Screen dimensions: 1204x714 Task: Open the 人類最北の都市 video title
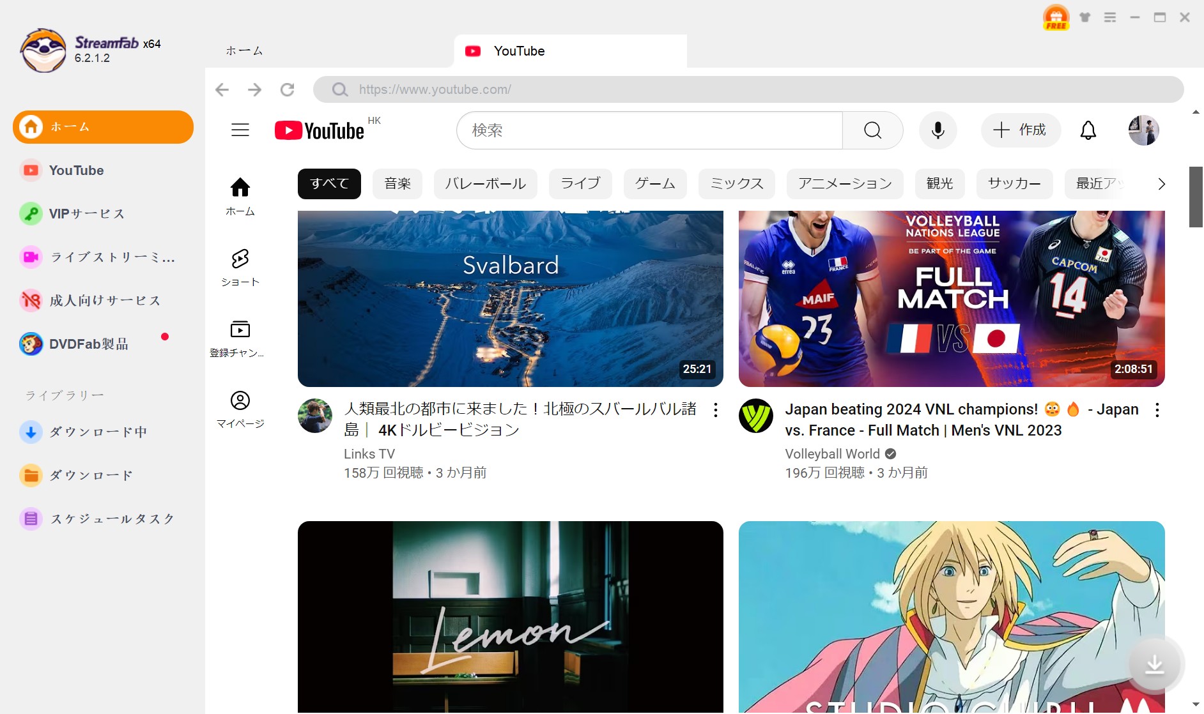coord(520,420)
